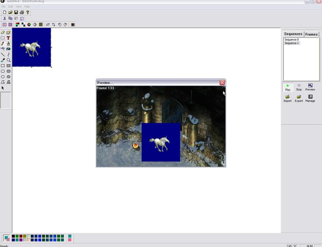Open the Edit menu
Image resolution: width=322 pixels, height=247 pixels.
click(10, 7)
